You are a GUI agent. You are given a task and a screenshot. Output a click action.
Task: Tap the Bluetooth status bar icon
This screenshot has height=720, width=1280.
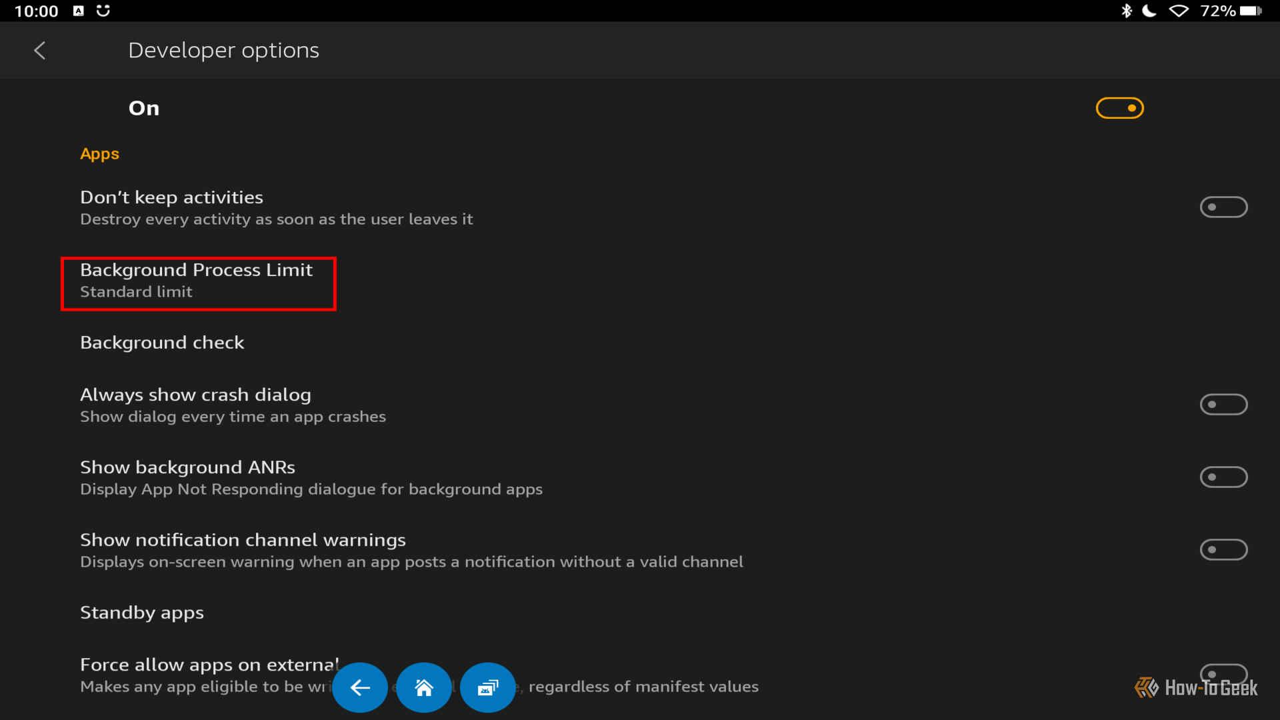1127,11
